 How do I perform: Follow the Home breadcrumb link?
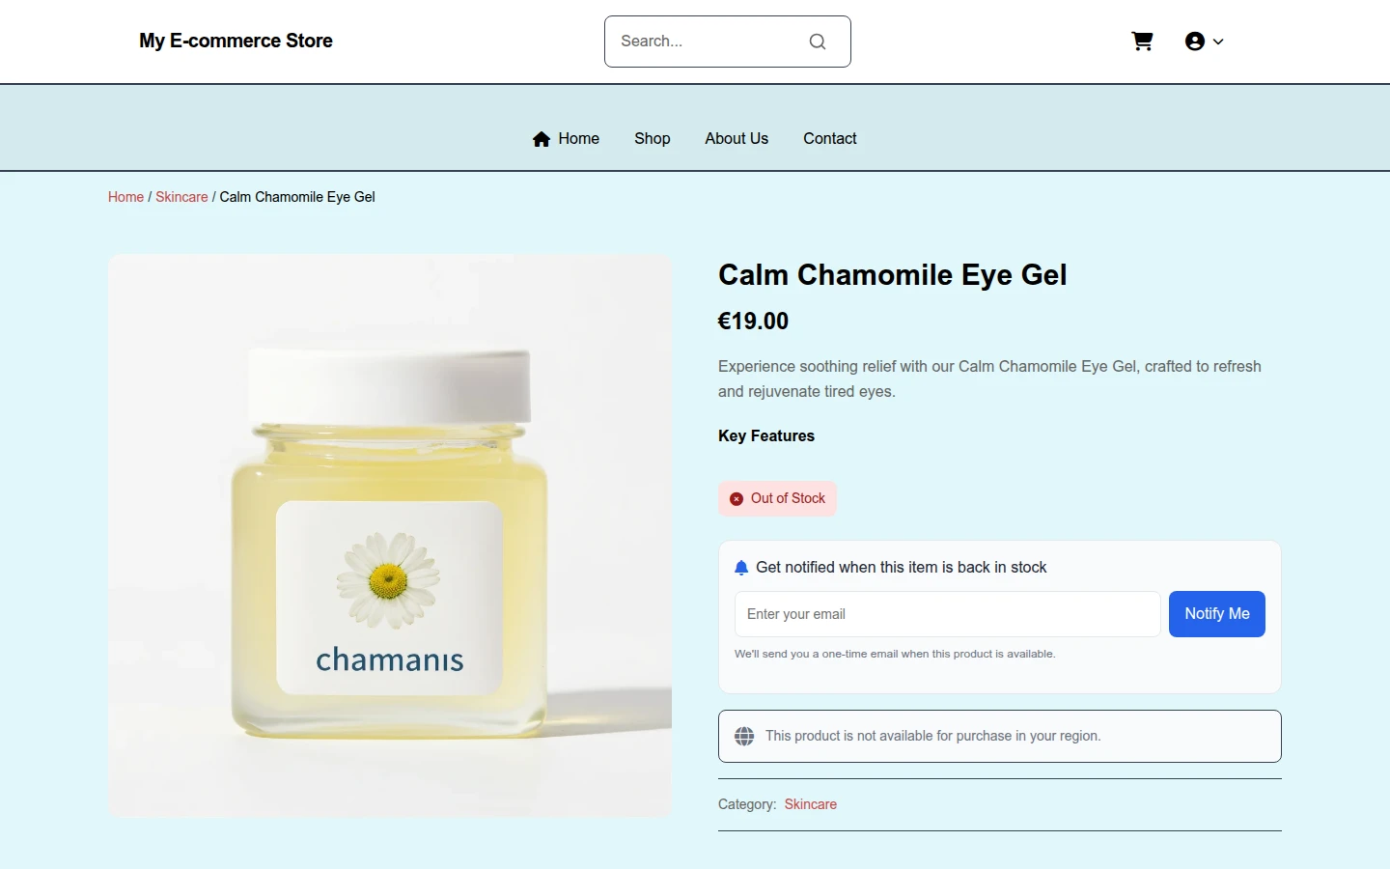click(x=125, y=197)
